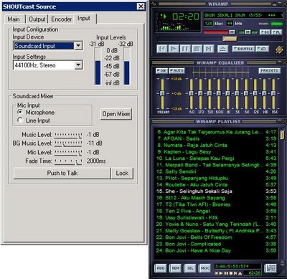Click the Lock button

point(122,173)
